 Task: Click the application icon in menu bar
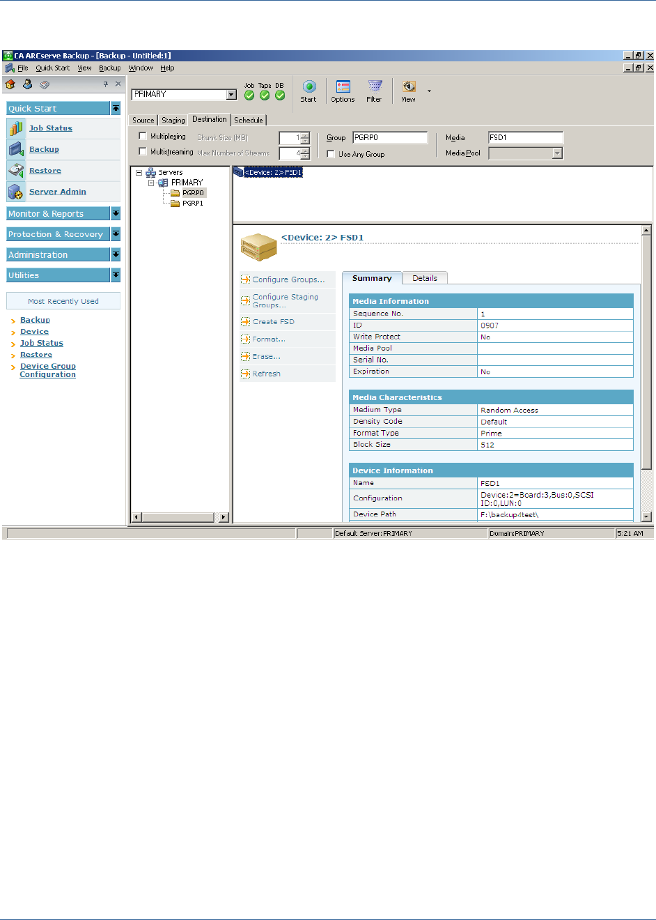(10, 68)
